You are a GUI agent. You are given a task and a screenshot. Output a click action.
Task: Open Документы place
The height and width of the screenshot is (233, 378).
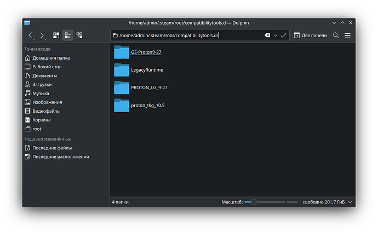(66, 75)
